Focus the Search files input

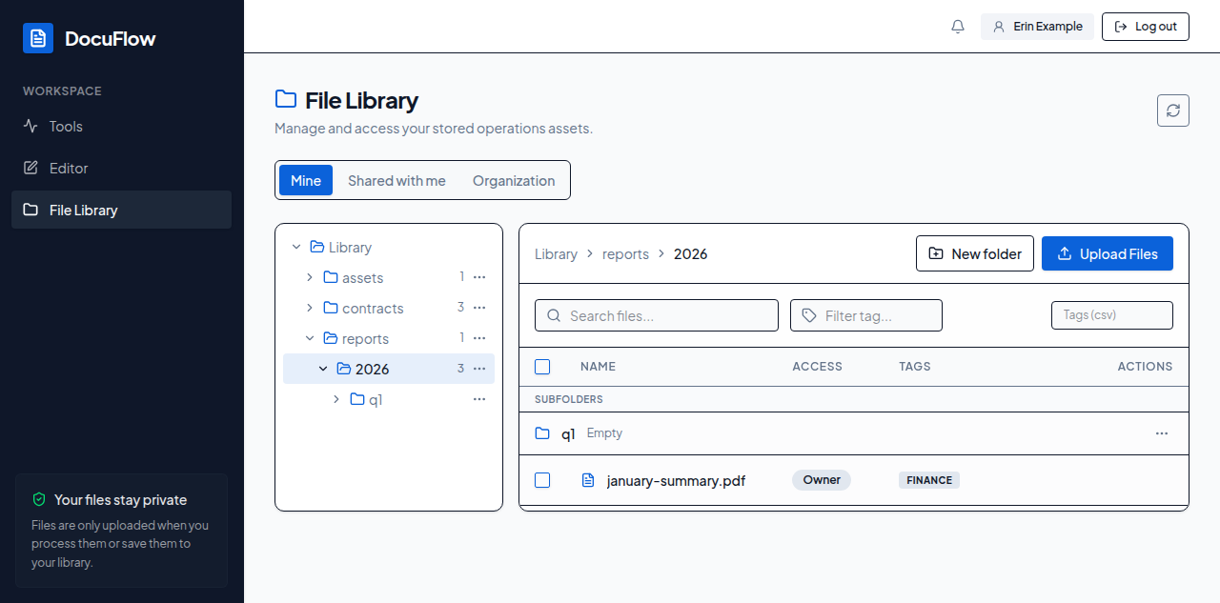point(657,315)
